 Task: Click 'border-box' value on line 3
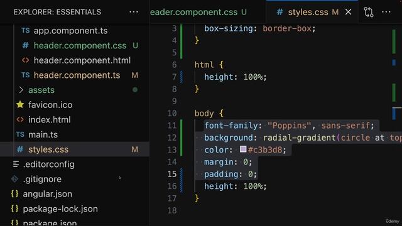pyautogui.click(x=287, y=28)
